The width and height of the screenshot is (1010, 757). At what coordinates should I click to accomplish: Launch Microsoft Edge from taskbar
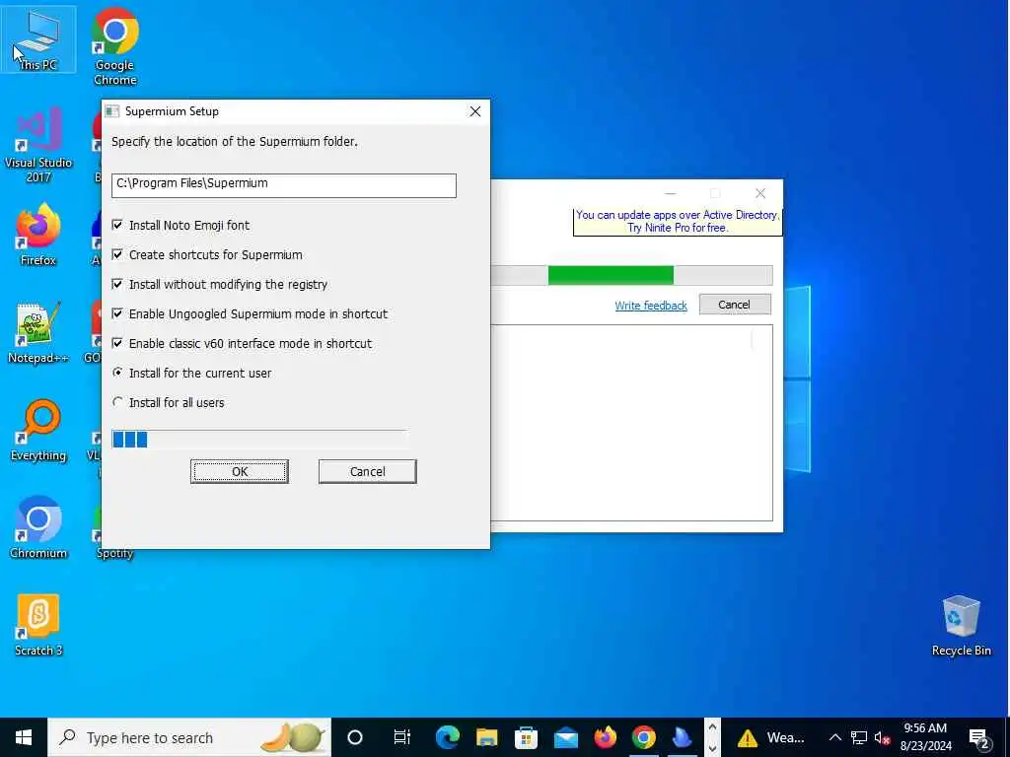(x=447, y=737)
